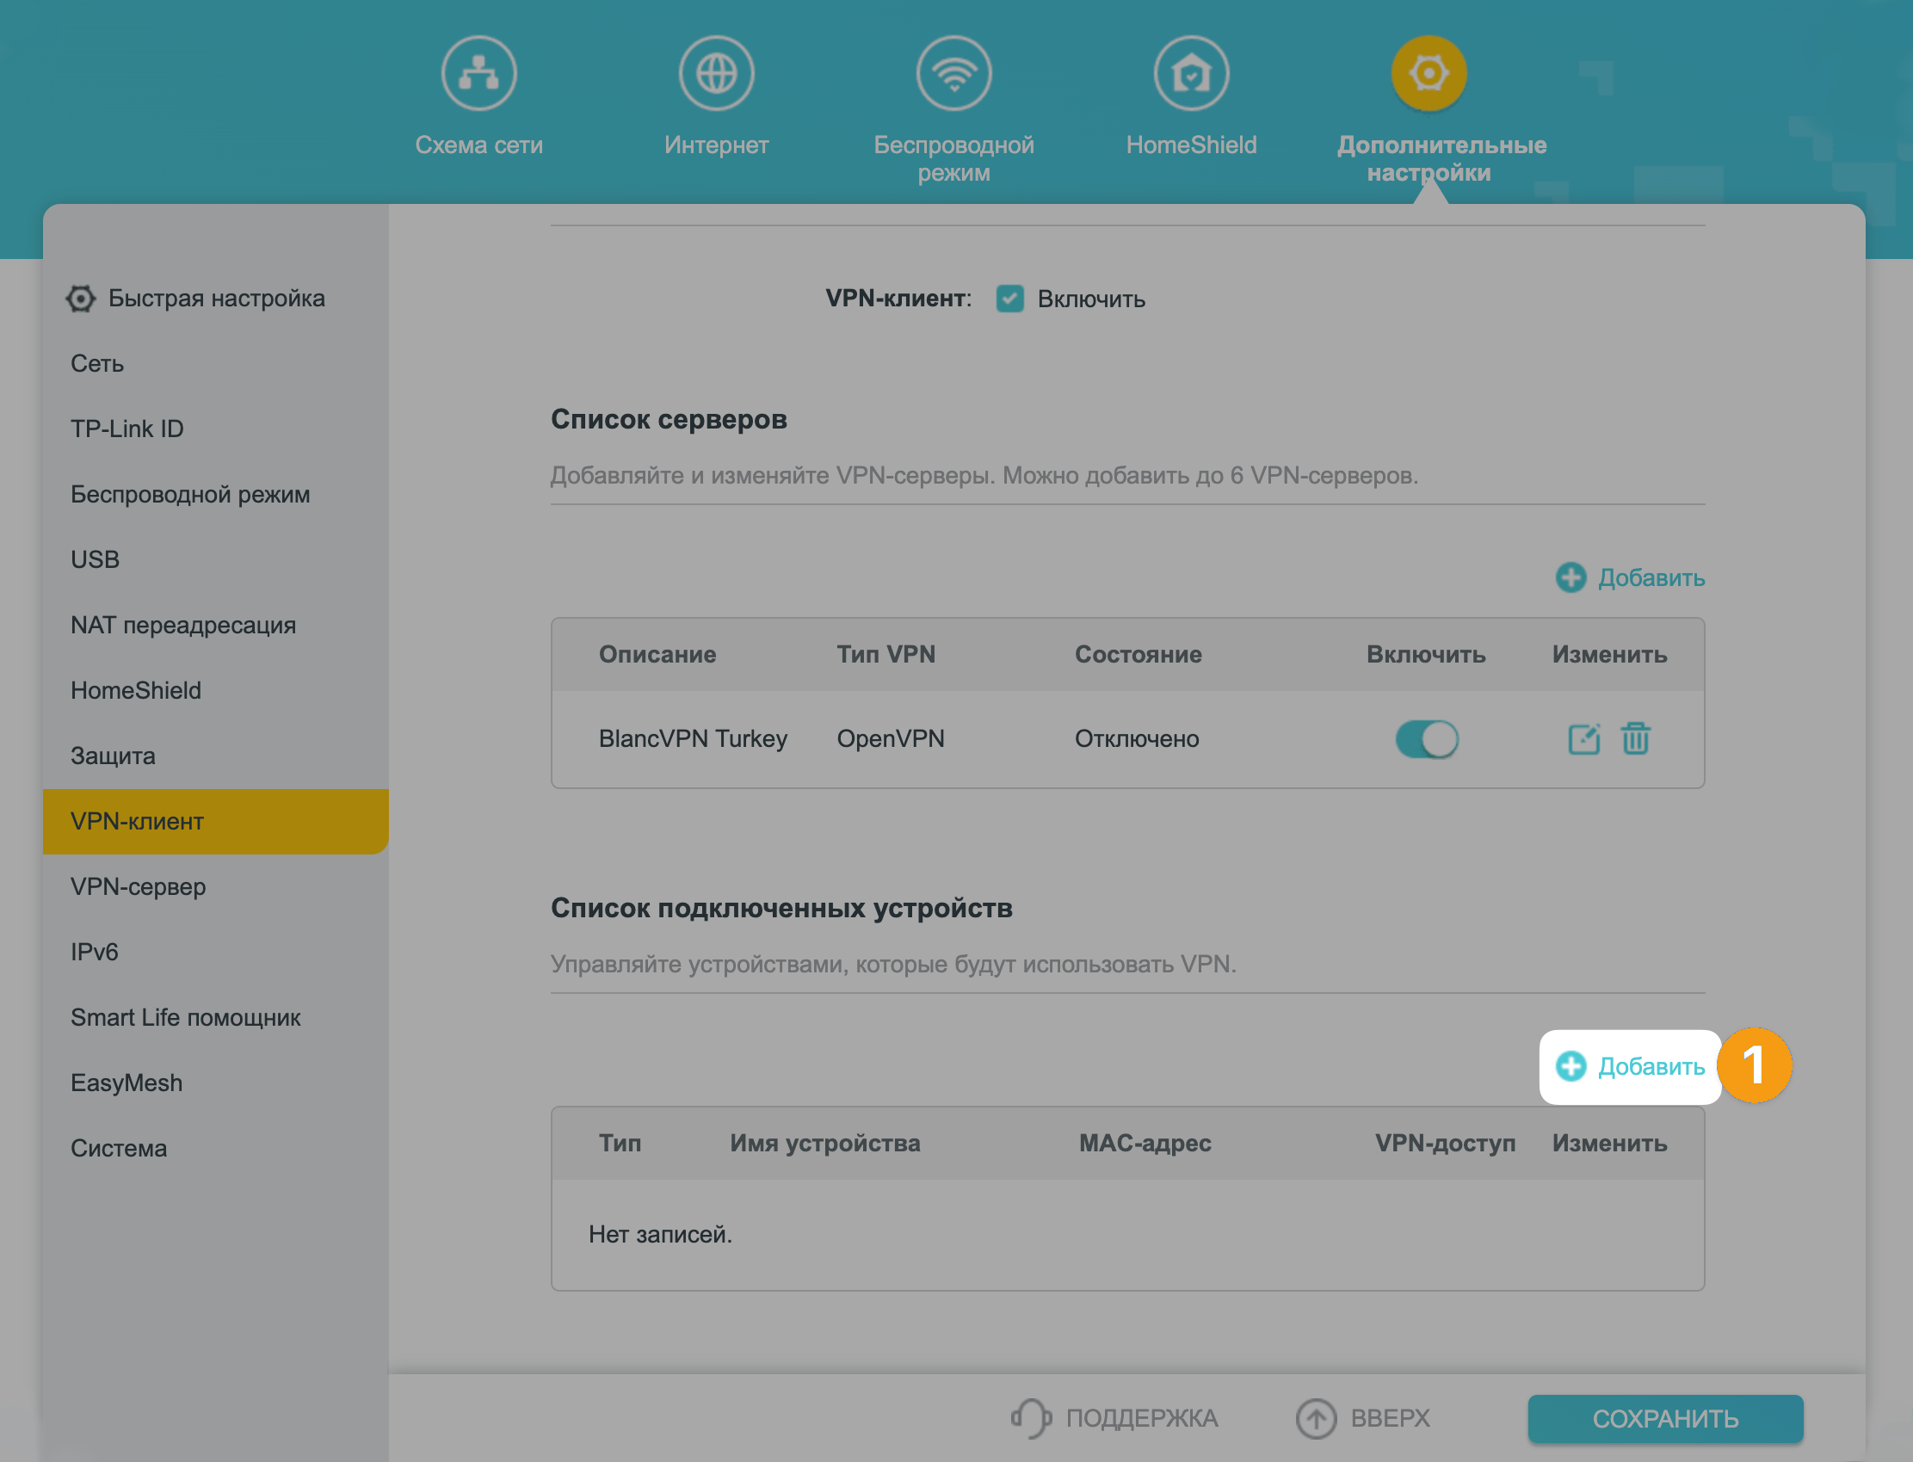Click the Быстрая настройка gear icon
The image size is (1913, 1462).
[80, 299]
